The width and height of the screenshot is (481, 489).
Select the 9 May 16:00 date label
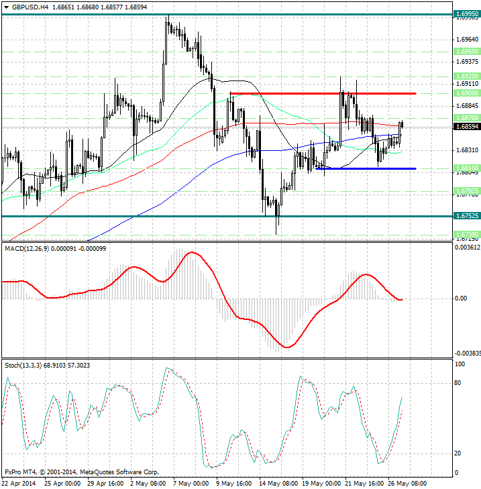pos(234,484)
